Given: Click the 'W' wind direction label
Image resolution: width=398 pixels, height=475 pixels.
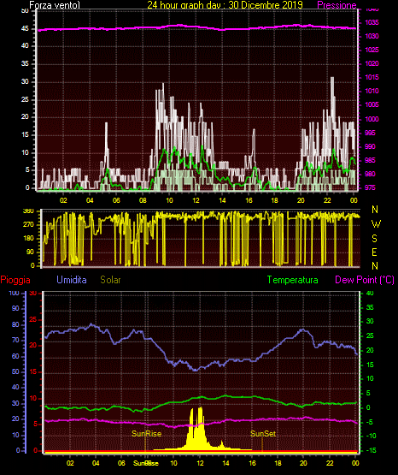Looking at the screenshot, I should tap(376, 224).
